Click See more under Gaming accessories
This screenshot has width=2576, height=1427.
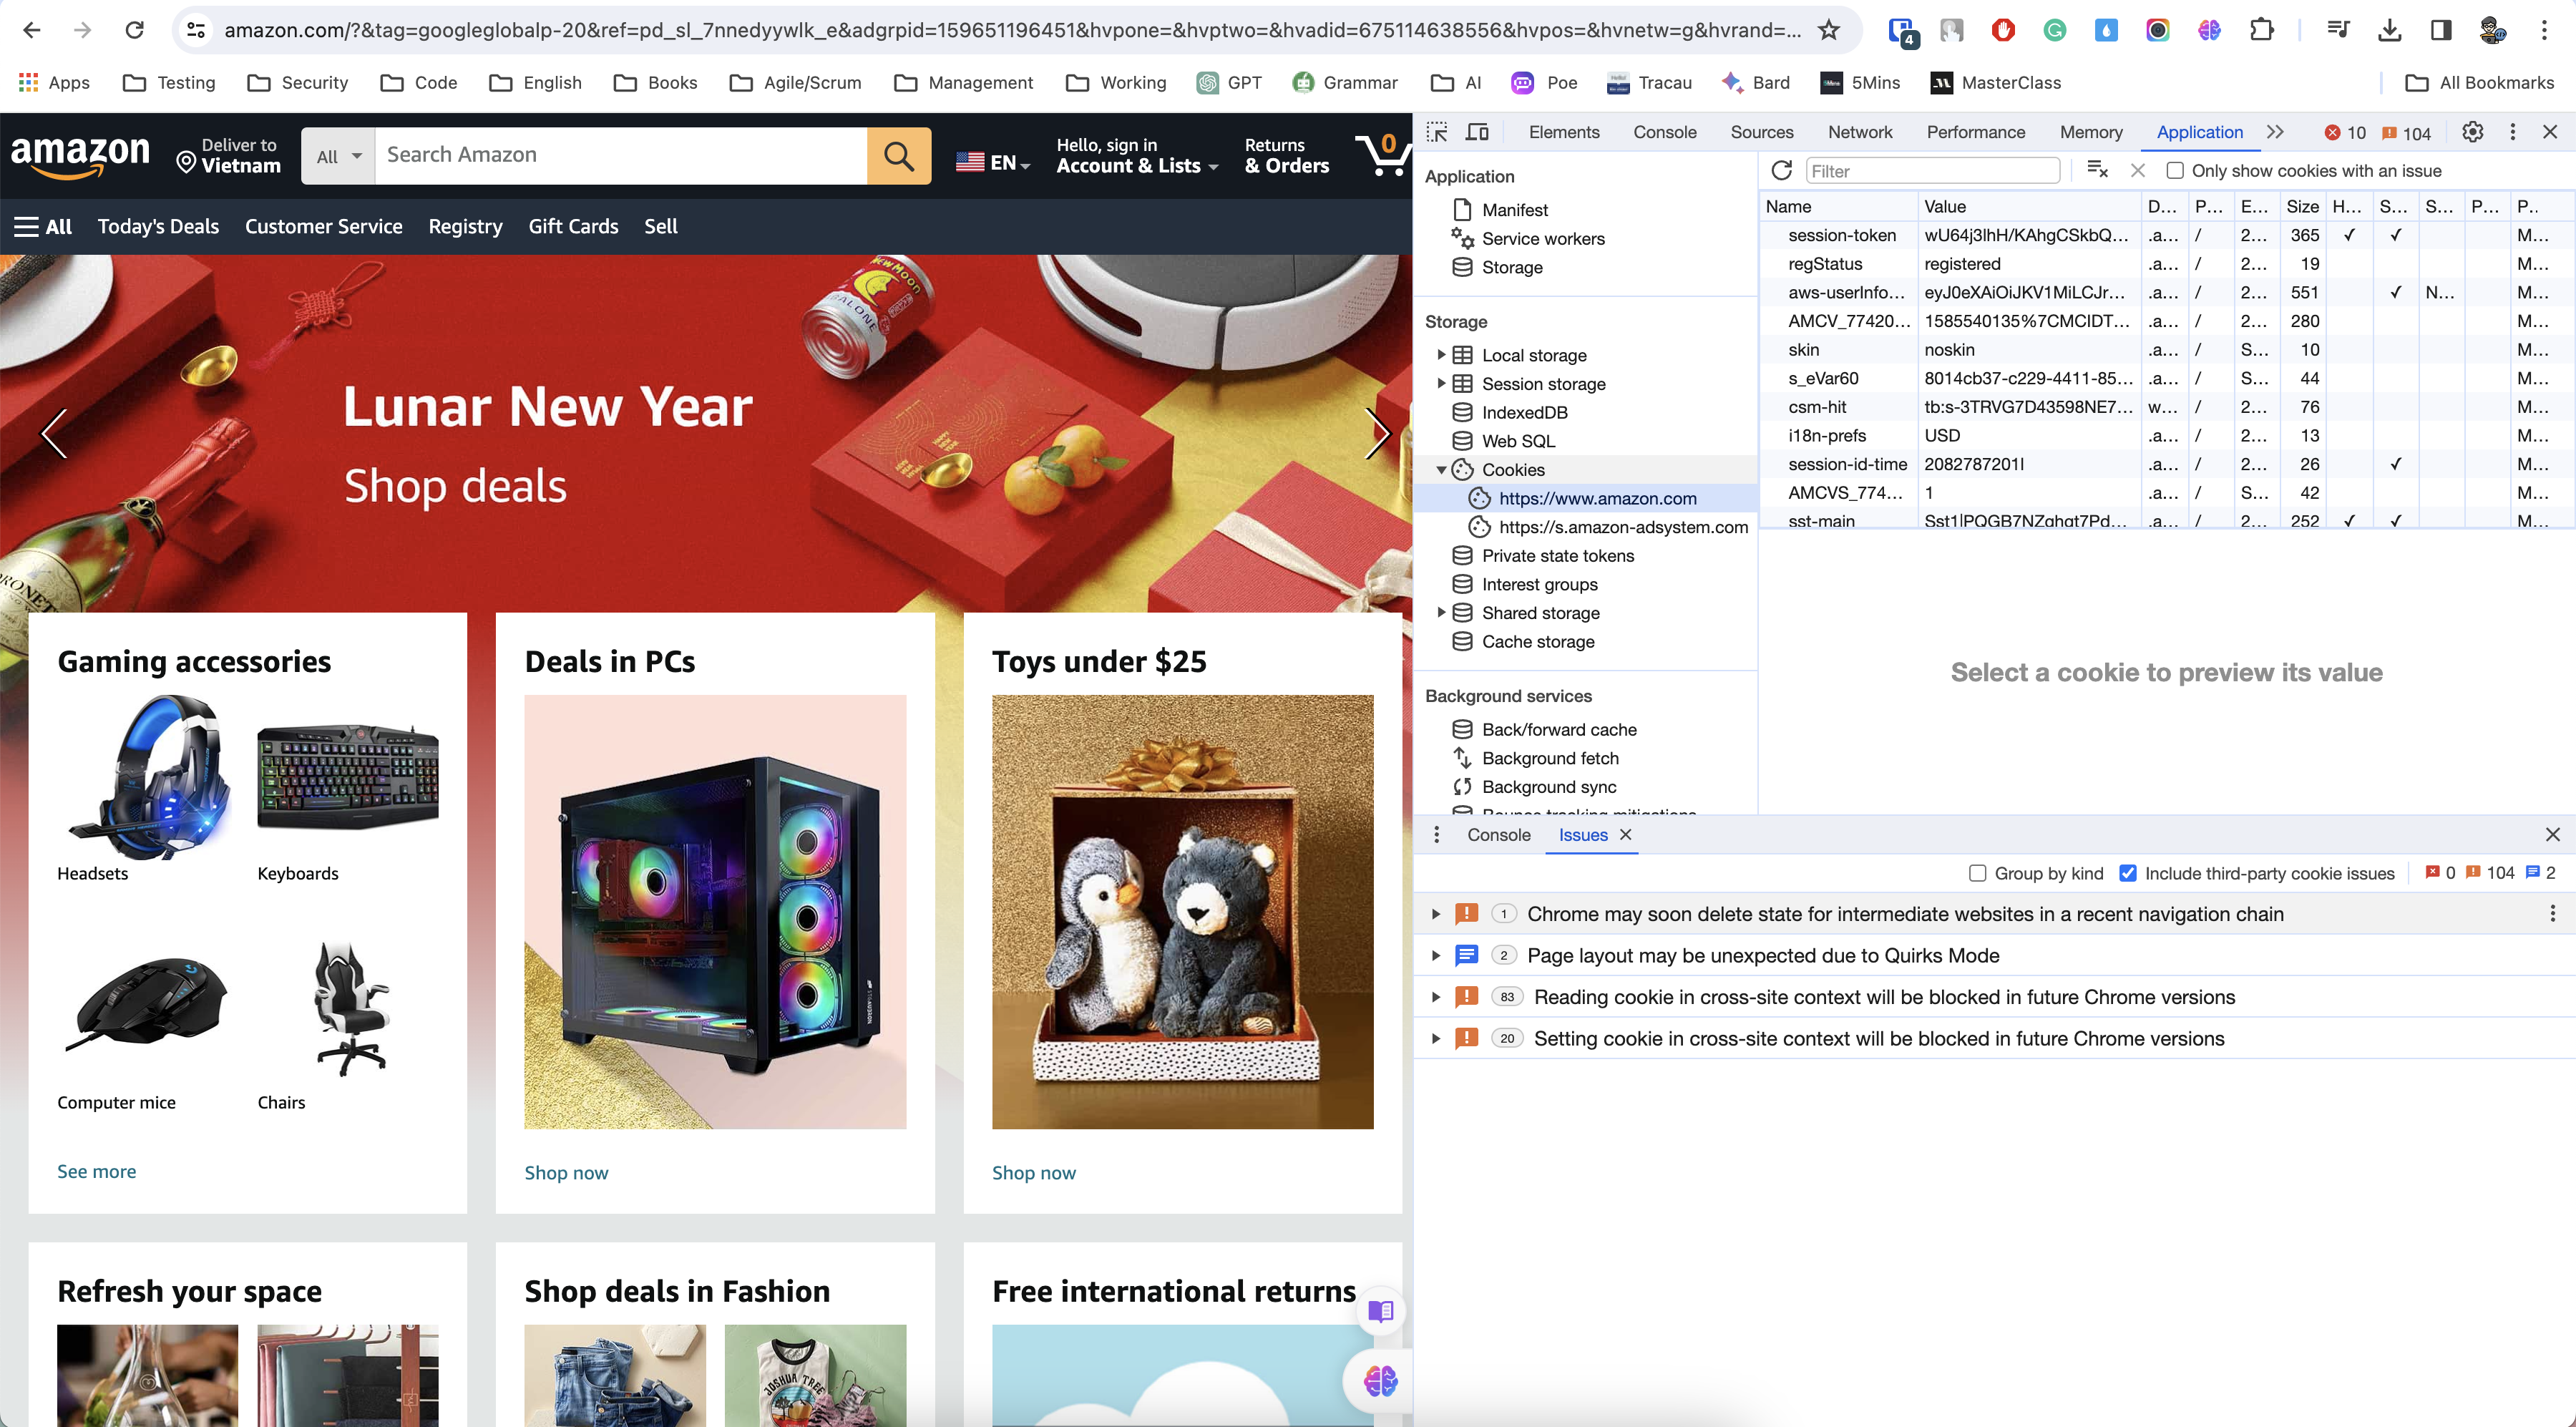point(96,1172)
